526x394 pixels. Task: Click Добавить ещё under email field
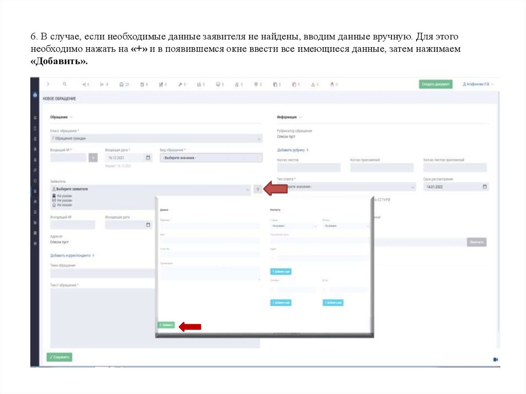pos(333,303)
